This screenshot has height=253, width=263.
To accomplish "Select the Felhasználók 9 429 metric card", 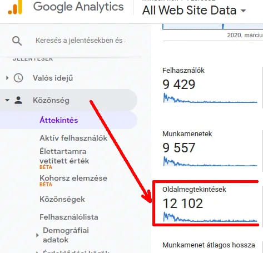I will 210,85.
